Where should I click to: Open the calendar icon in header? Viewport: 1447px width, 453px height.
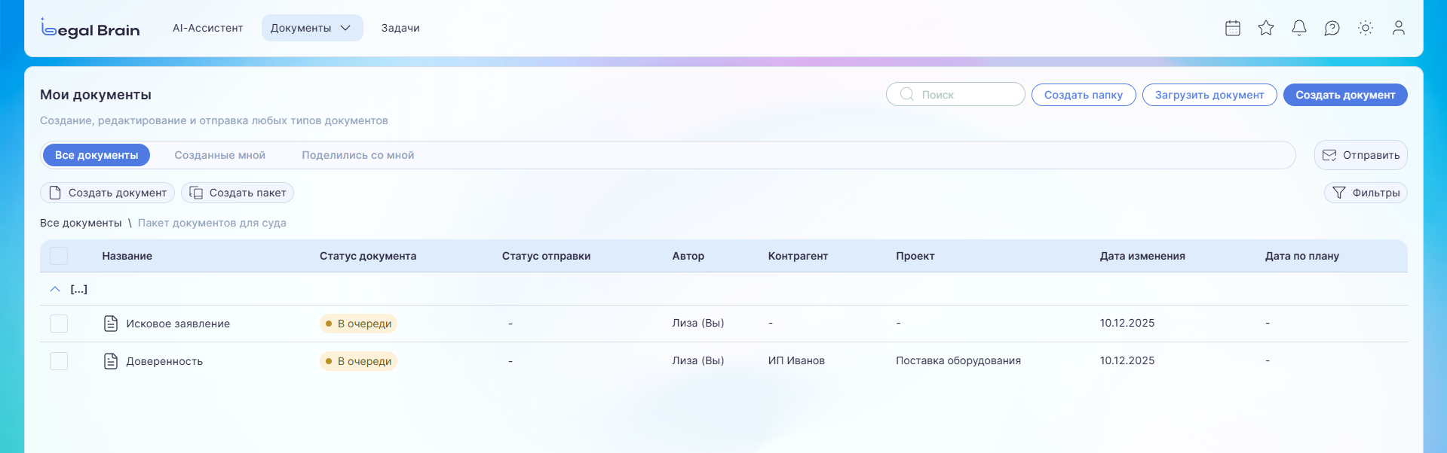coord(1233,28)
